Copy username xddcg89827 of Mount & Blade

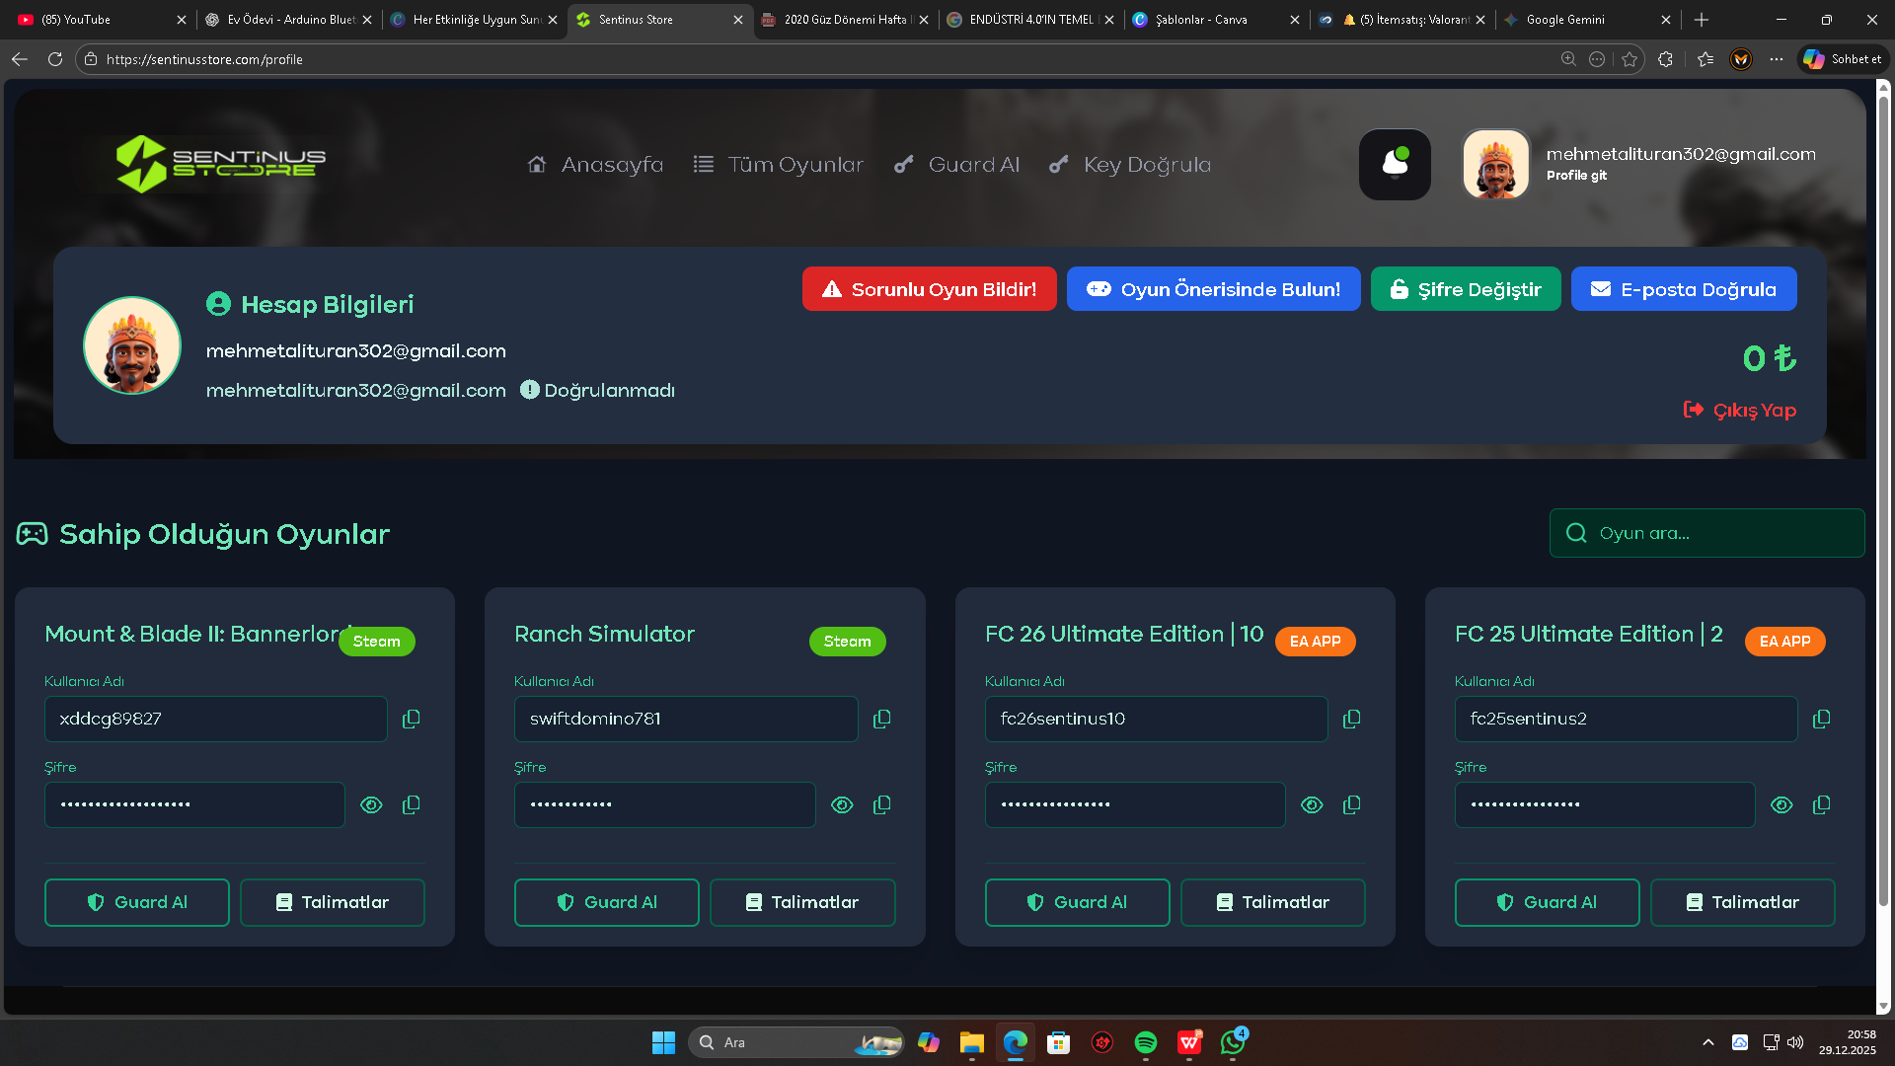[412, 719]
